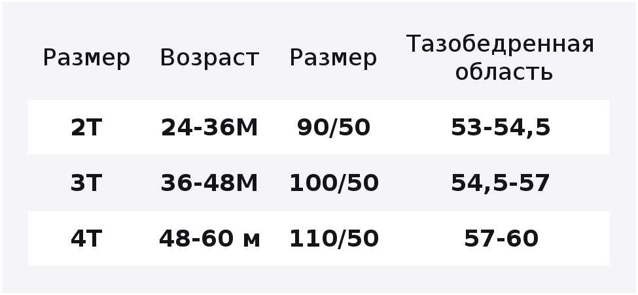
Task: Select the 36-48M age cell
Action: point(209,183)
